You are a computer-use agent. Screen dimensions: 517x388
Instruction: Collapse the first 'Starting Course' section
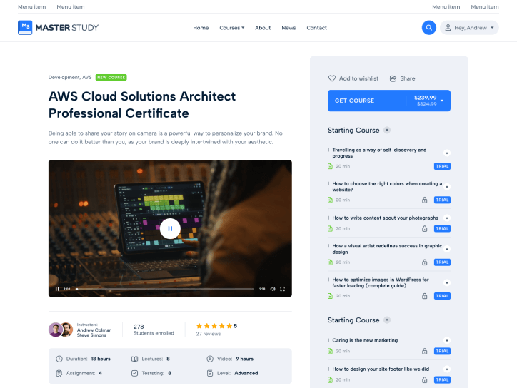[387, 131]
